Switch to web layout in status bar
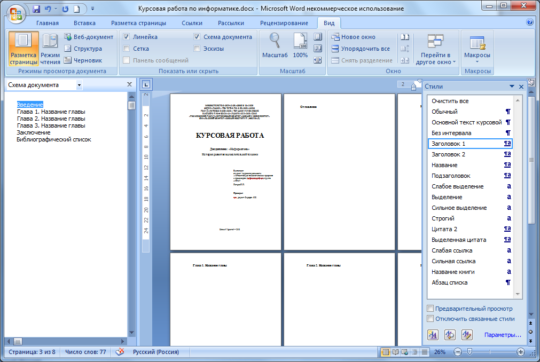Screen dimensions: 540x362 pyautogui.click(x=405, y=352)
